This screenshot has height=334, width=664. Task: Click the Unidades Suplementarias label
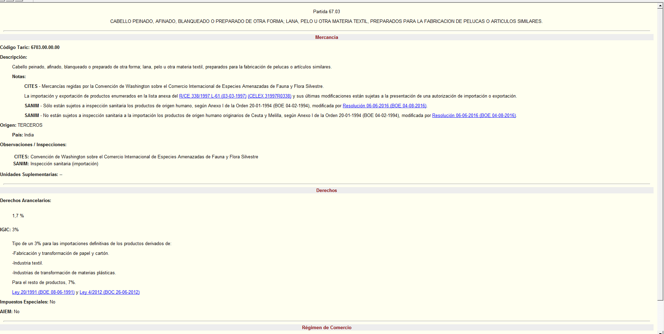[29, 175]
